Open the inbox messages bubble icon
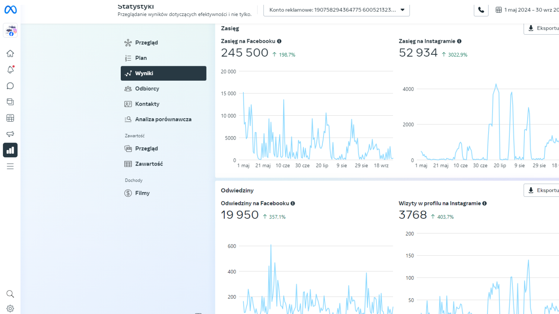Viewport: 559px width, 314px height. pos(10,86)
